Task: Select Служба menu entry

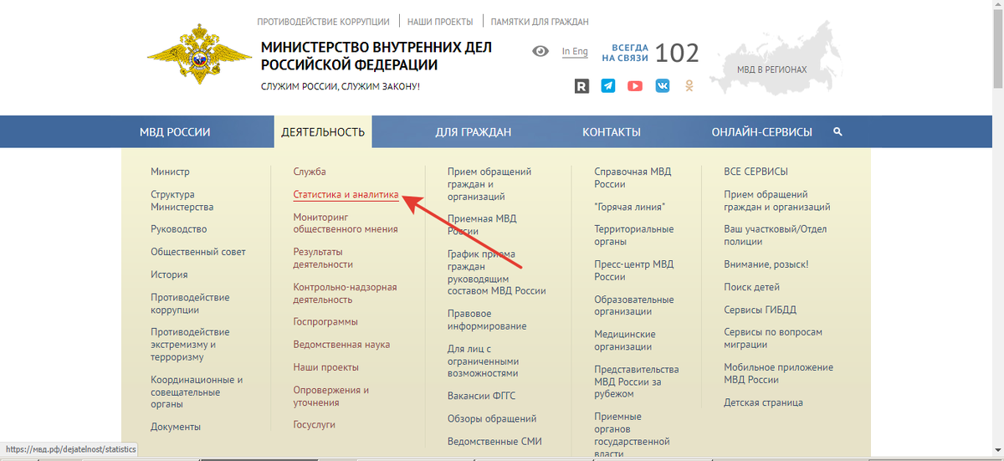Action: click(x=310, y=172)
